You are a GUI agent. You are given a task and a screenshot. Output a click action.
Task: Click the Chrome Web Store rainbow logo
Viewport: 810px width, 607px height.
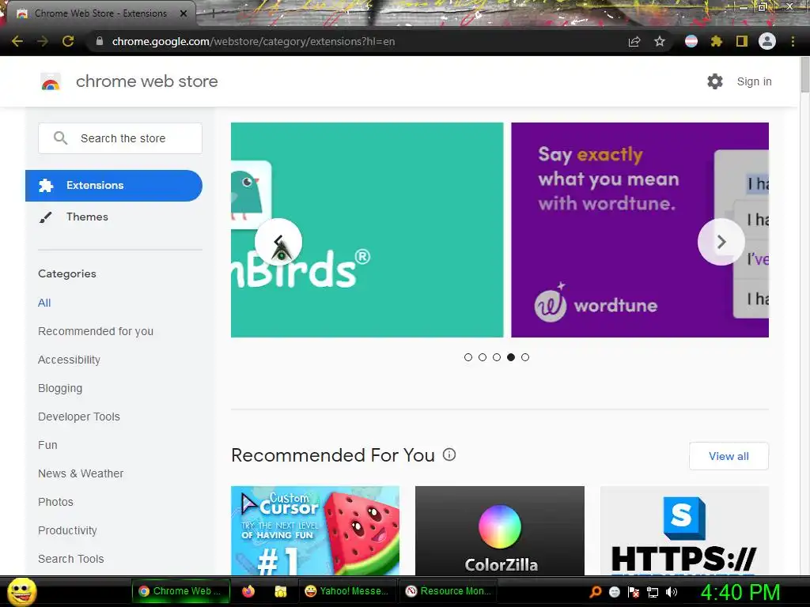tap(51, 81)
